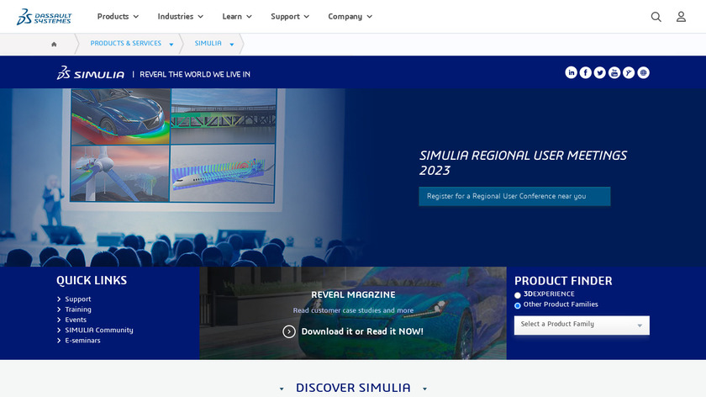Screen dimensions: 706x397
Task: Click Read customer case studies and more
Action: (x=353, y=310)
